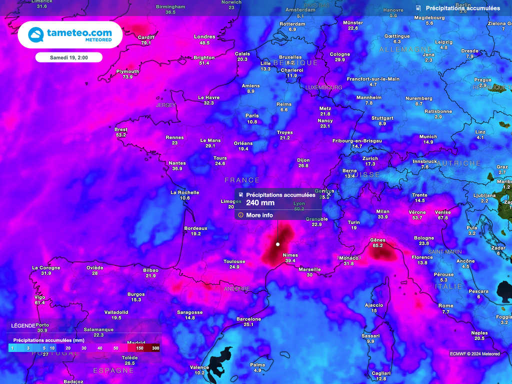The image size is (512, 384).
Task: Click the 300 mm dark red legend swatch
Action: click(155, 348)
